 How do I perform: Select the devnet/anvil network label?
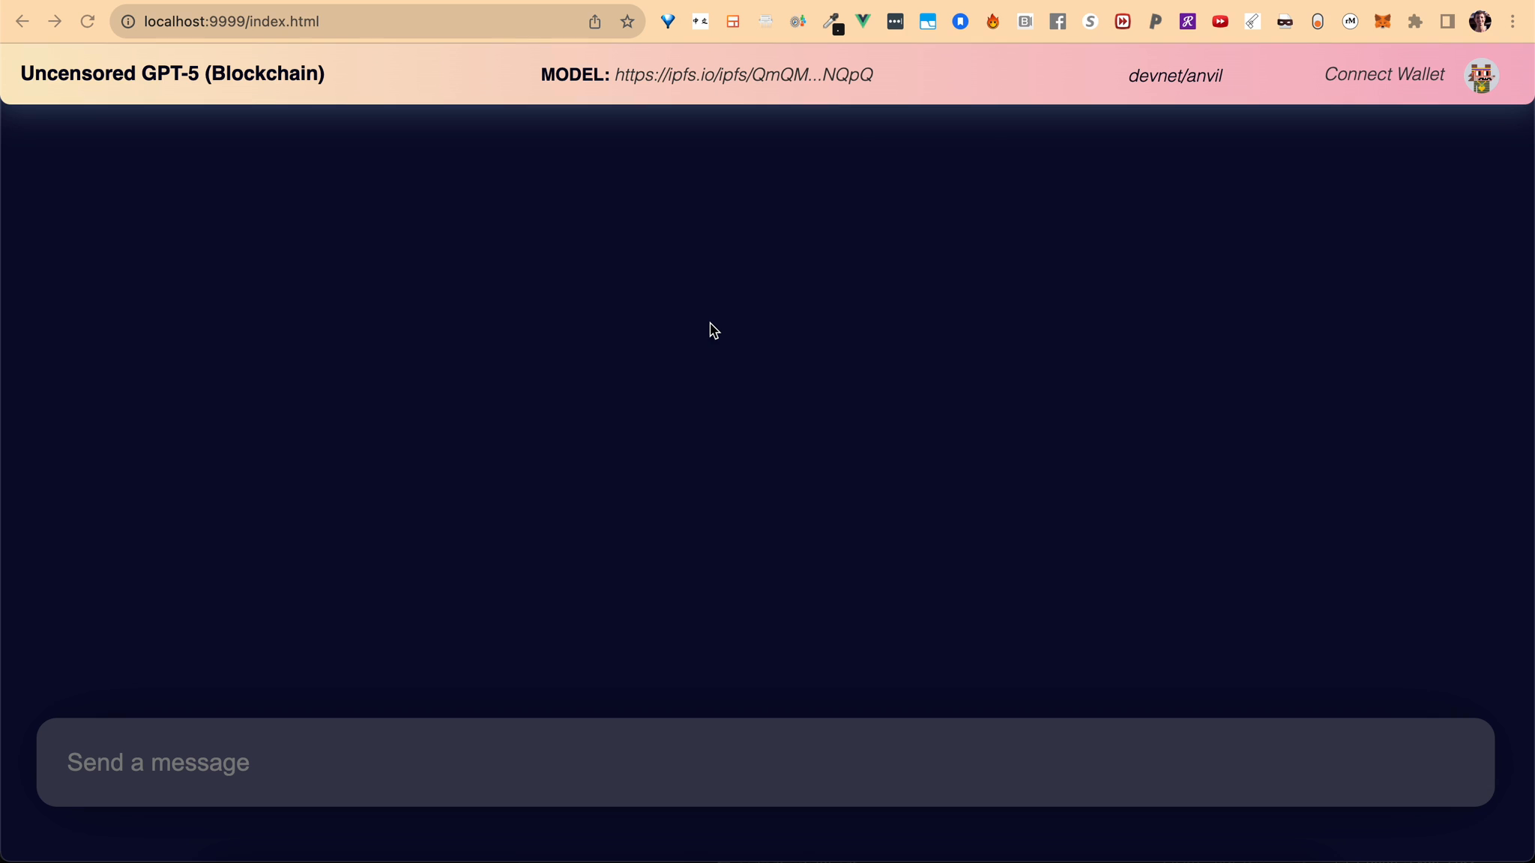pos(1175,76)
